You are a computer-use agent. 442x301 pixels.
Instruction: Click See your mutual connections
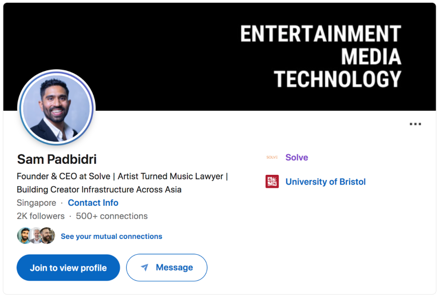pos(111,236)
